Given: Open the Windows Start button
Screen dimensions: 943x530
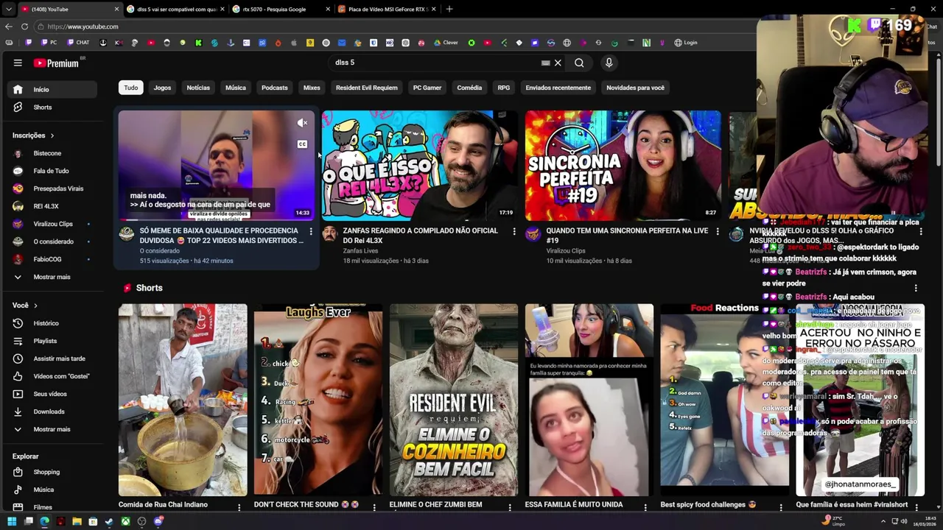Looking at the screenshot, I should (x=12, y=522).
